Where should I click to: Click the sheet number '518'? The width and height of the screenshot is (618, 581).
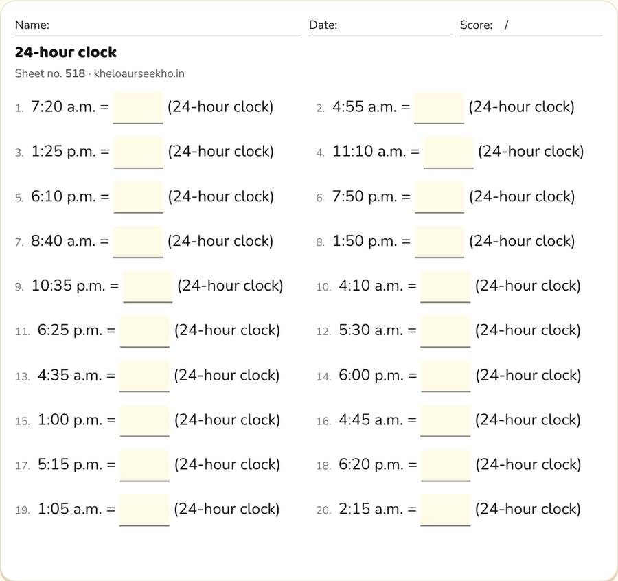tap(76, 73)
